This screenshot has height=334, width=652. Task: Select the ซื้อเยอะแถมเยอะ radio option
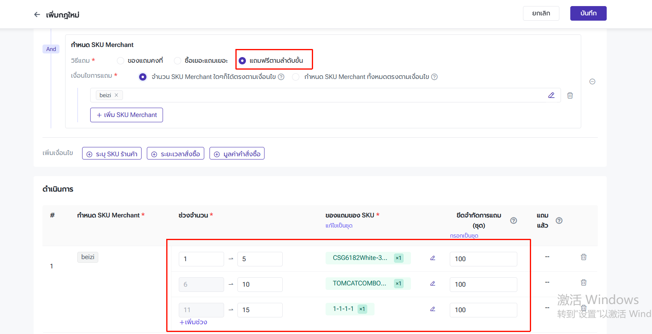pyautogui.click(x=178, y=61)
